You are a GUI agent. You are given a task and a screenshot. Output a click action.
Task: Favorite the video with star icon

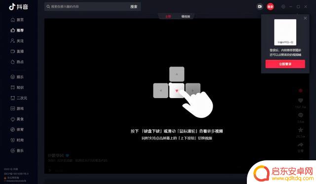[301, 130]
